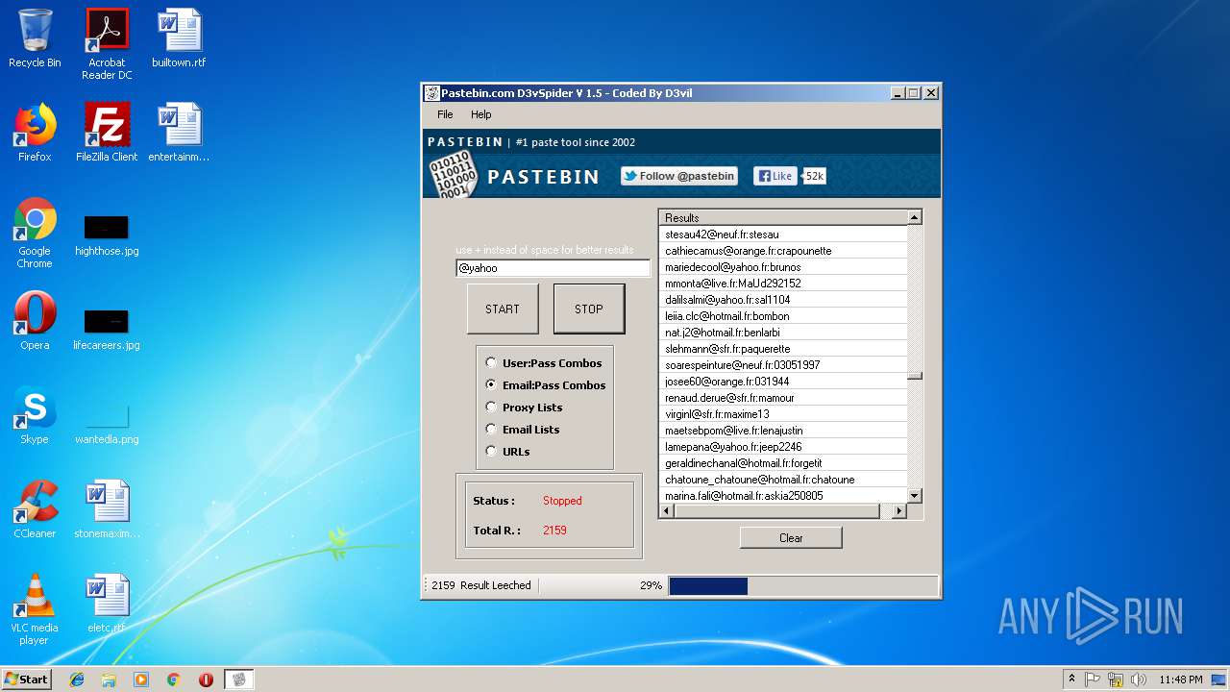Select row josee60@orange.fr:031944
Screen dimensions: 1230x692
point(783,382)
